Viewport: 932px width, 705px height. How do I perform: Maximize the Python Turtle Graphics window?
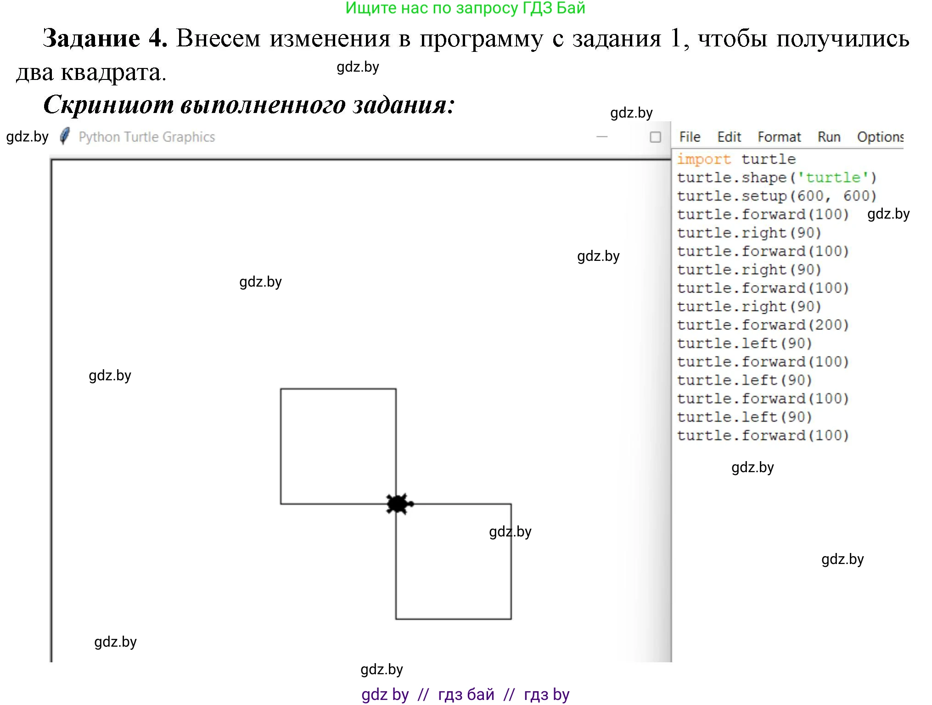[x=655, y=137]
